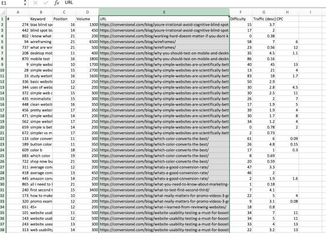Screen dimensions: 326x233
Task: Click difficulty cell 86
Action: coord(241,59)
